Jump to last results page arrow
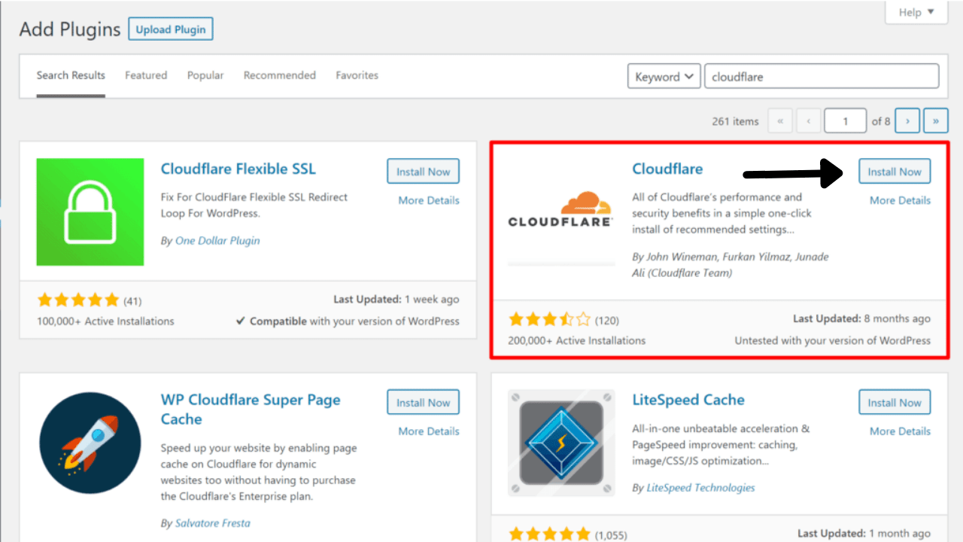The width and height of the screenshot is (963, 542). 936,120
